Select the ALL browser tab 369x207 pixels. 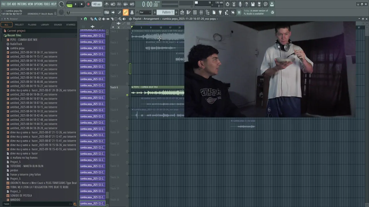pyautogui.click(x=6, y=25)
